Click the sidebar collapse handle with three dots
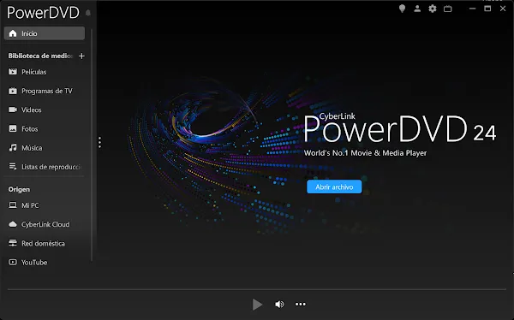514x320 pixels. click(x=99, y=143)
